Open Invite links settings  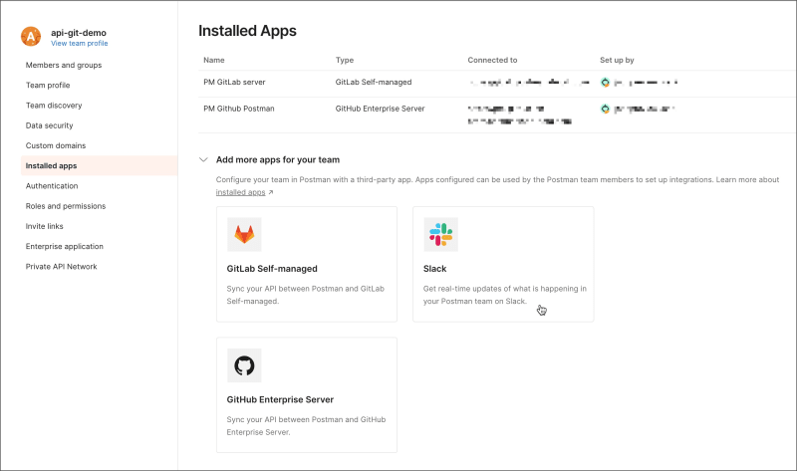(45, 226)
